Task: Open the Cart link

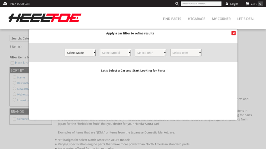Action: coord(254,4)
